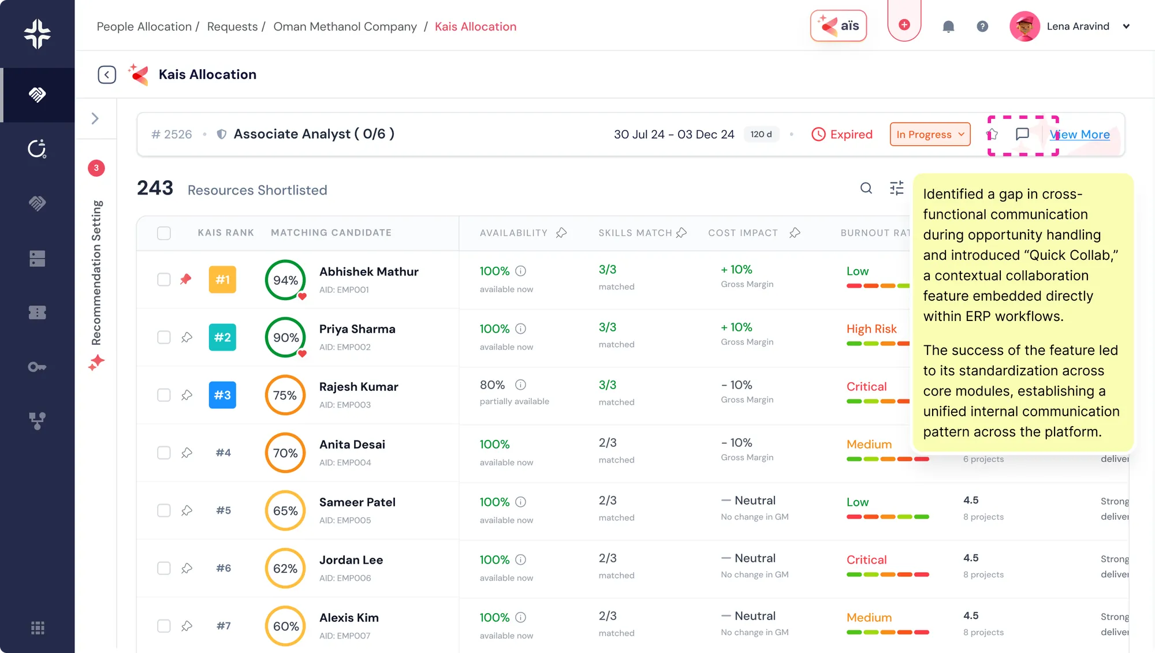Select Priya Sharma's checkbox
Screen dimensions: 1155x653
pyautogui.click(x=164, y=337)
